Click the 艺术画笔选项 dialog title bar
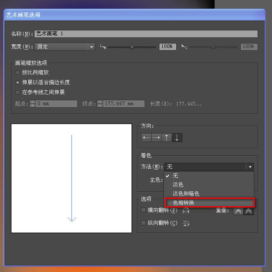This screenshot has width=272, height=272. coord(134,15)
